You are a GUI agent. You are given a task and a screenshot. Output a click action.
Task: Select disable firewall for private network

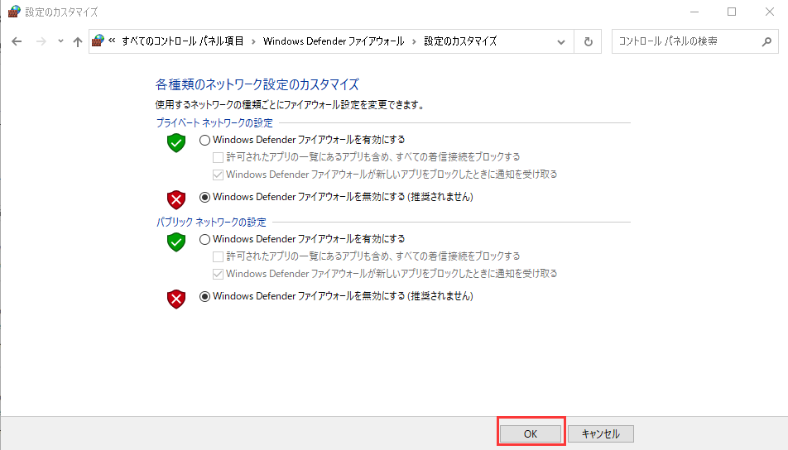click(205, 197)
